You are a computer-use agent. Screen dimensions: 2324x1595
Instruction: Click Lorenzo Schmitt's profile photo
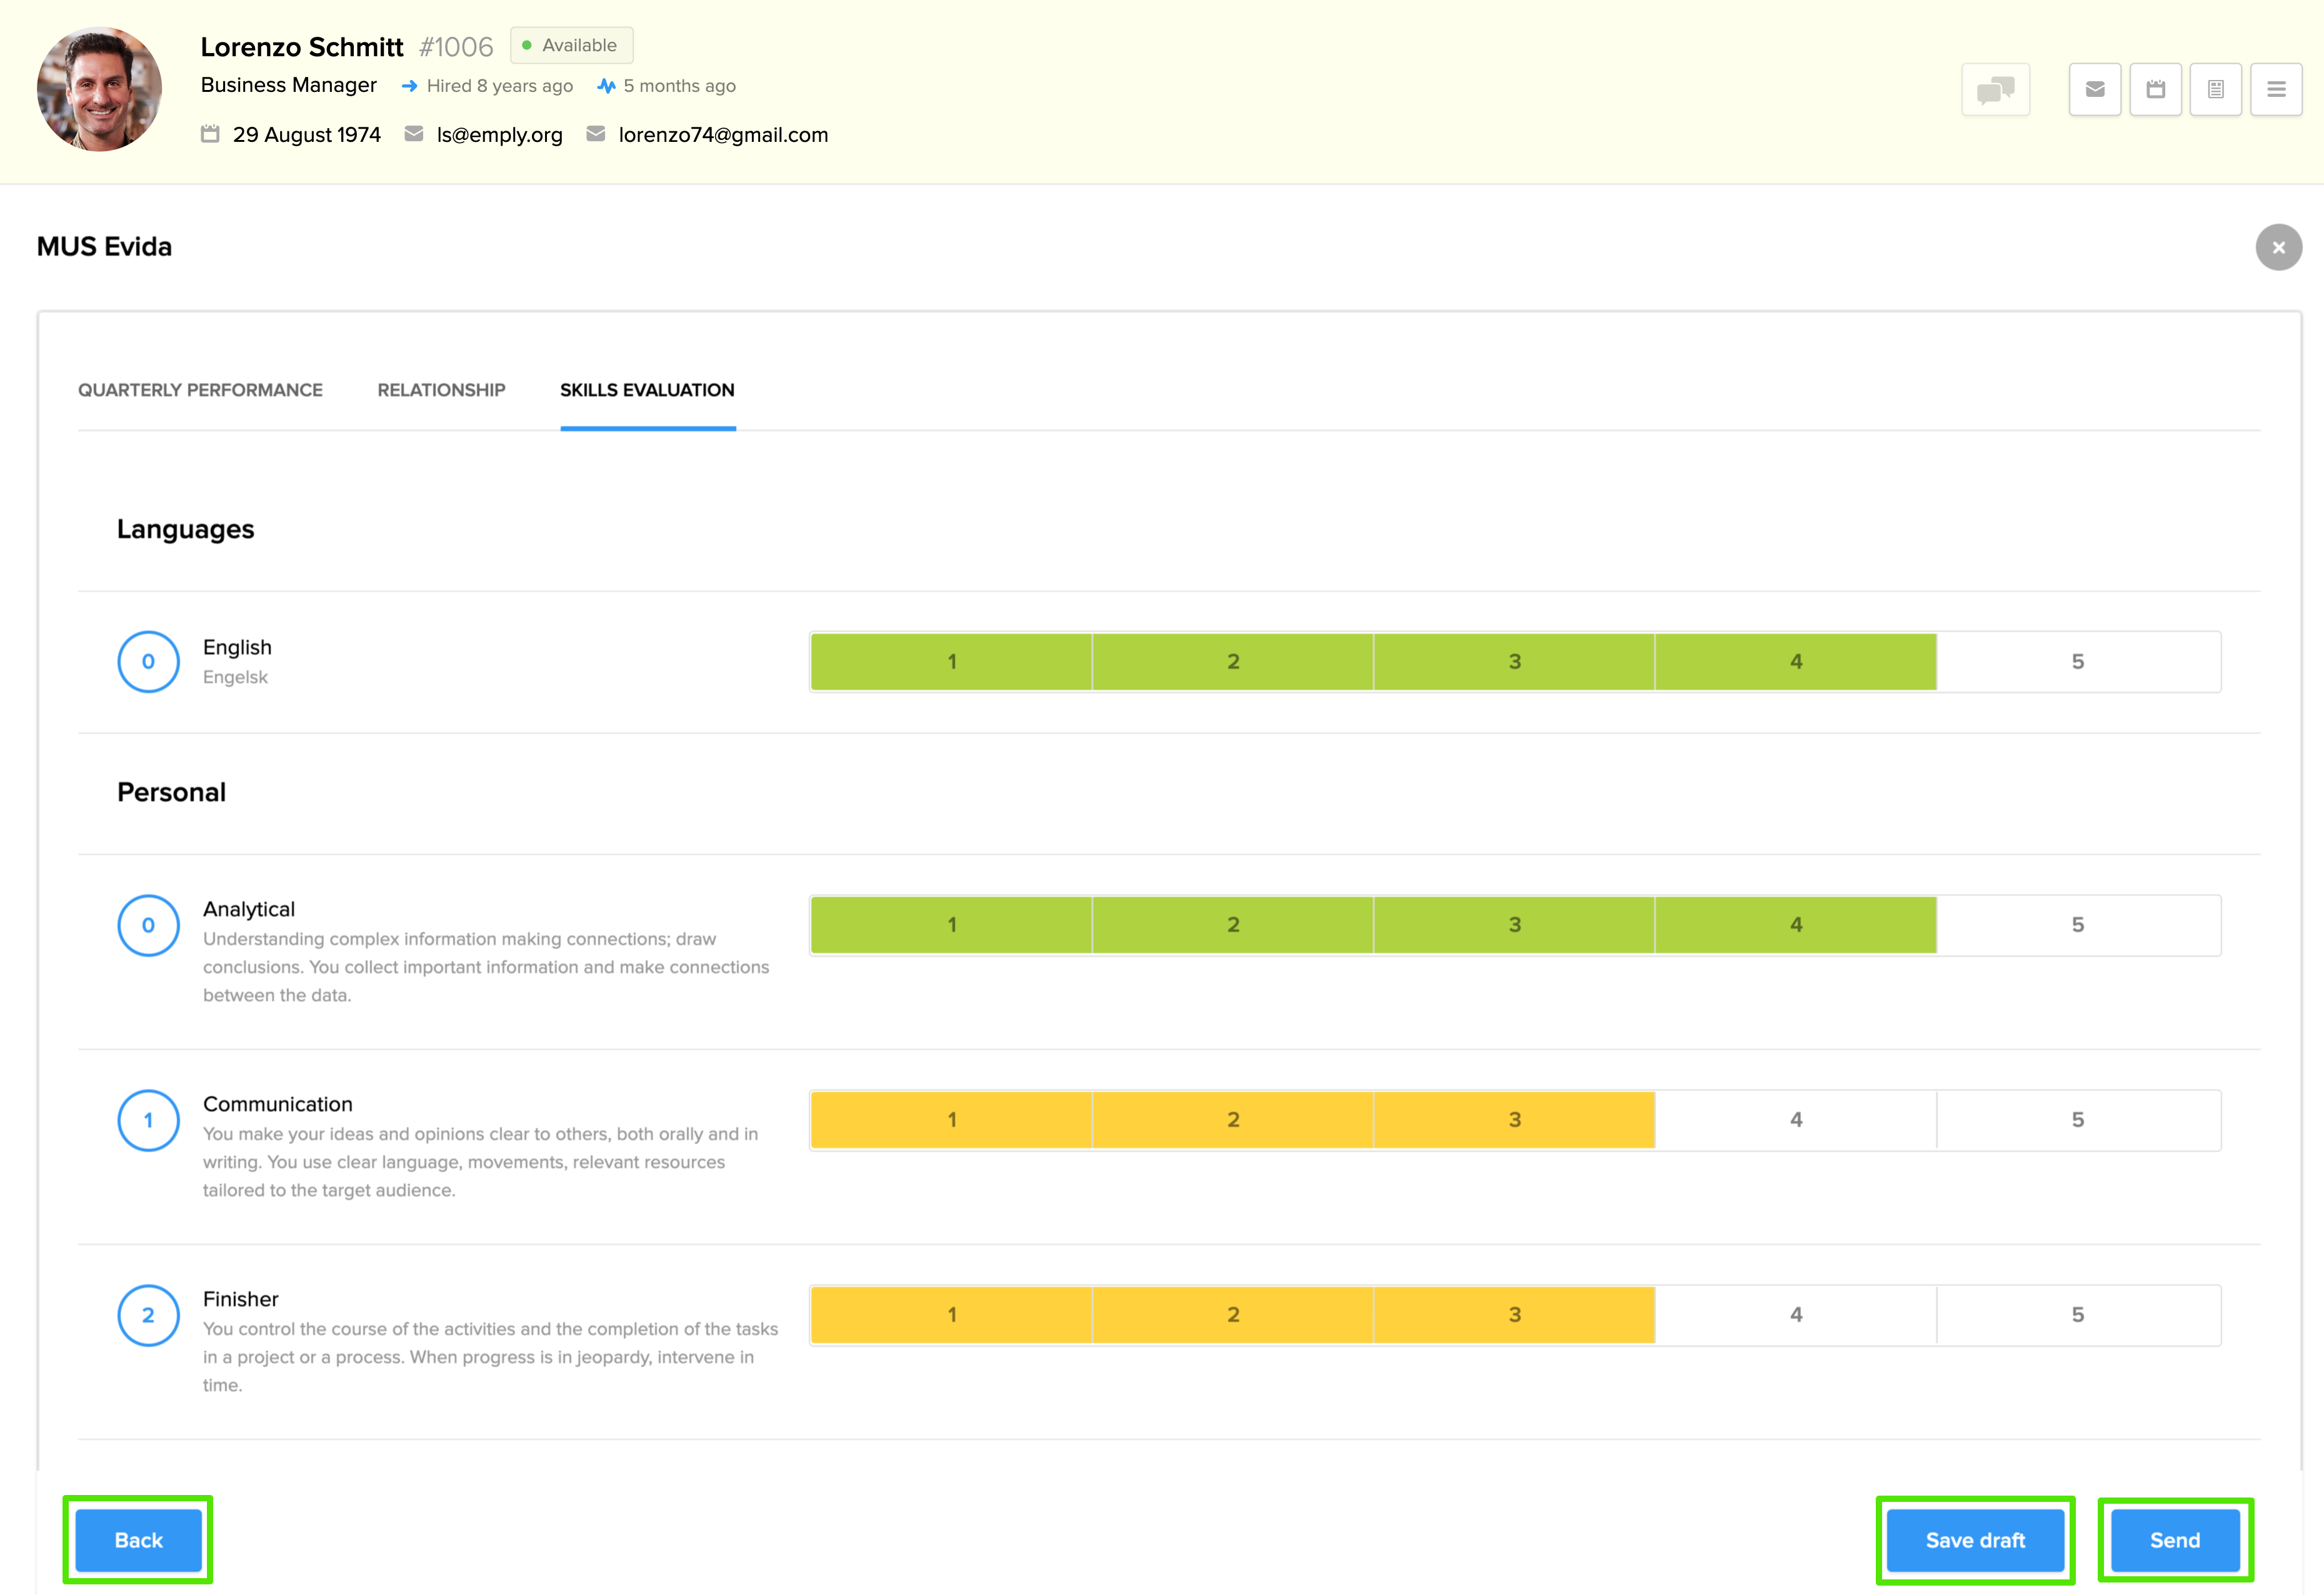coord(99,90)
